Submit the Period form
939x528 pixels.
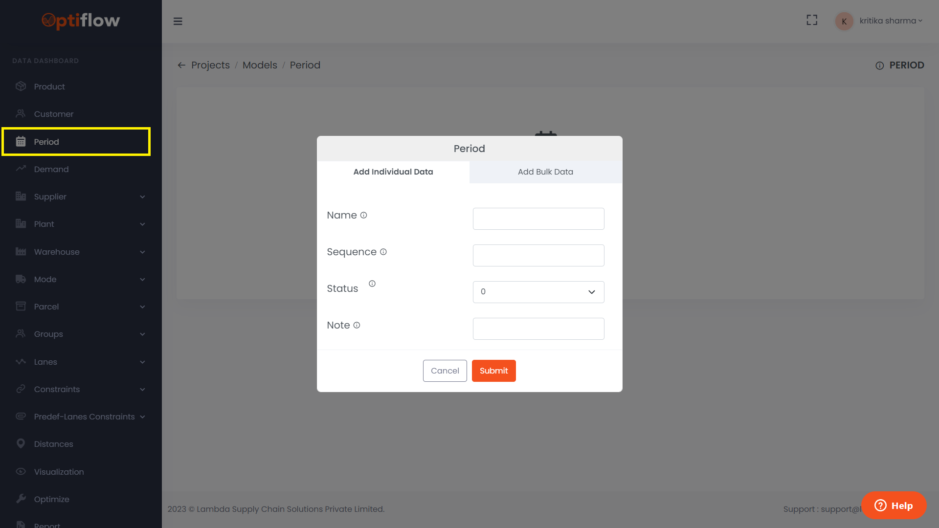pyautogui.click(x=493, y=371)
